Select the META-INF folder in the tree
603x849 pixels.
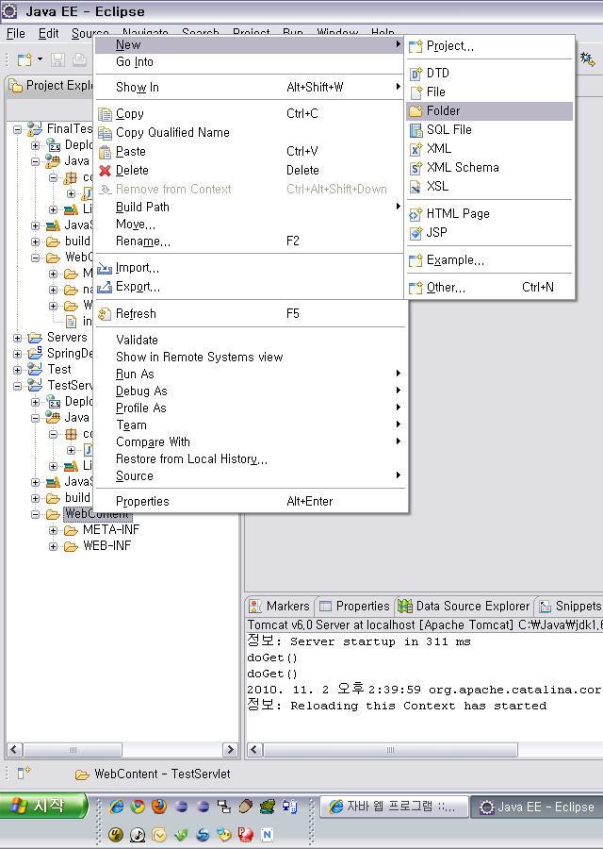pos(111,530)
